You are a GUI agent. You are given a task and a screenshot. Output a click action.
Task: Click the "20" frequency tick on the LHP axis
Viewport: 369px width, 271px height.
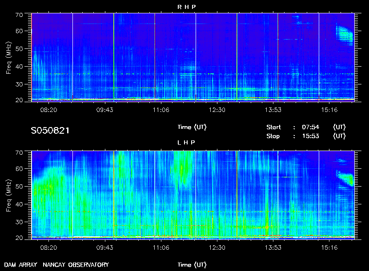(19, 238)
